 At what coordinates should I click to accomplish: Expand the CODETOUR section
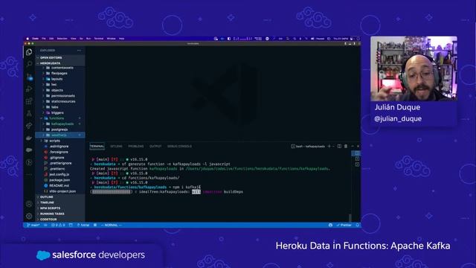click(60, 219)
